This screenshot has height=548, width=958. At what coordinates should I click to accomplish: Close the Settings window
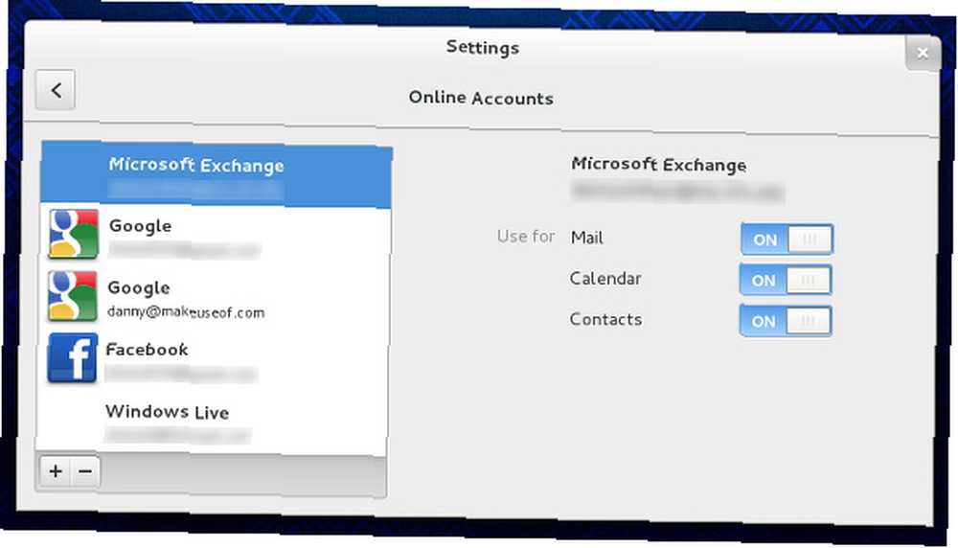[x=922, y=53]
